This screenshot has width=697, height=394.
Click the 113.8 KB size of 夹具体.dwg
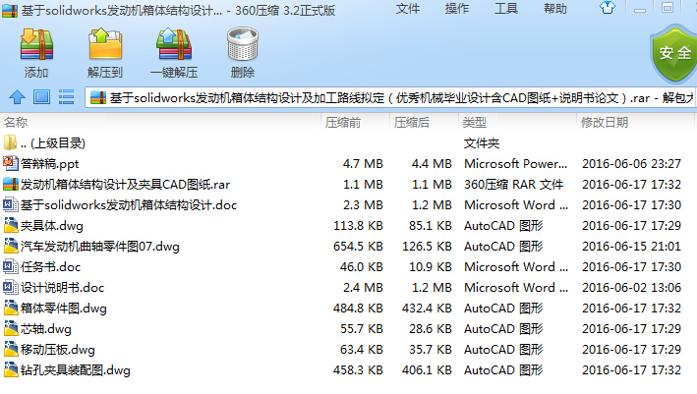(x=358, y=226)
